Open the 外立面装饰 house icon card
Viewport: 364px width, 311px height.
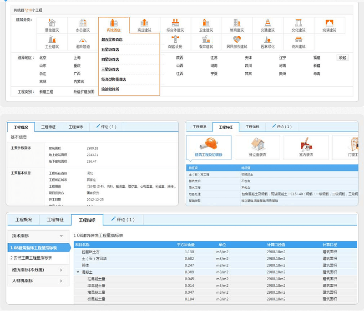(x=258, y=147)
